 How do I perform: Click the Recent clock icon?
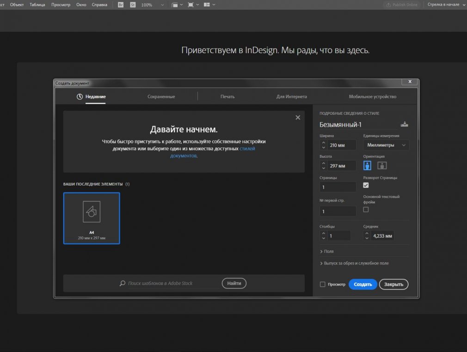coord(80,97)
